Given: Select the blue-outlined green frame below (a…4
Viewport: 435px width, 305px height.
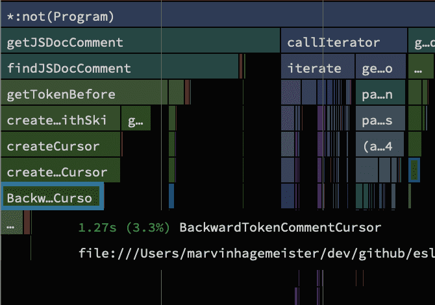Looking at the screenshot, I should pos(415,170).
